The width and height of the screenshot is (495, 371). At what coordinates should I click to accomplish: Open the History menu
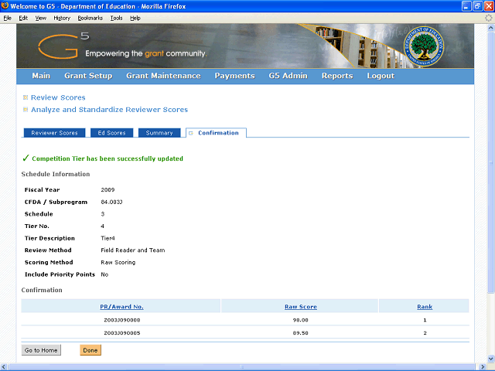click(62, 18)
